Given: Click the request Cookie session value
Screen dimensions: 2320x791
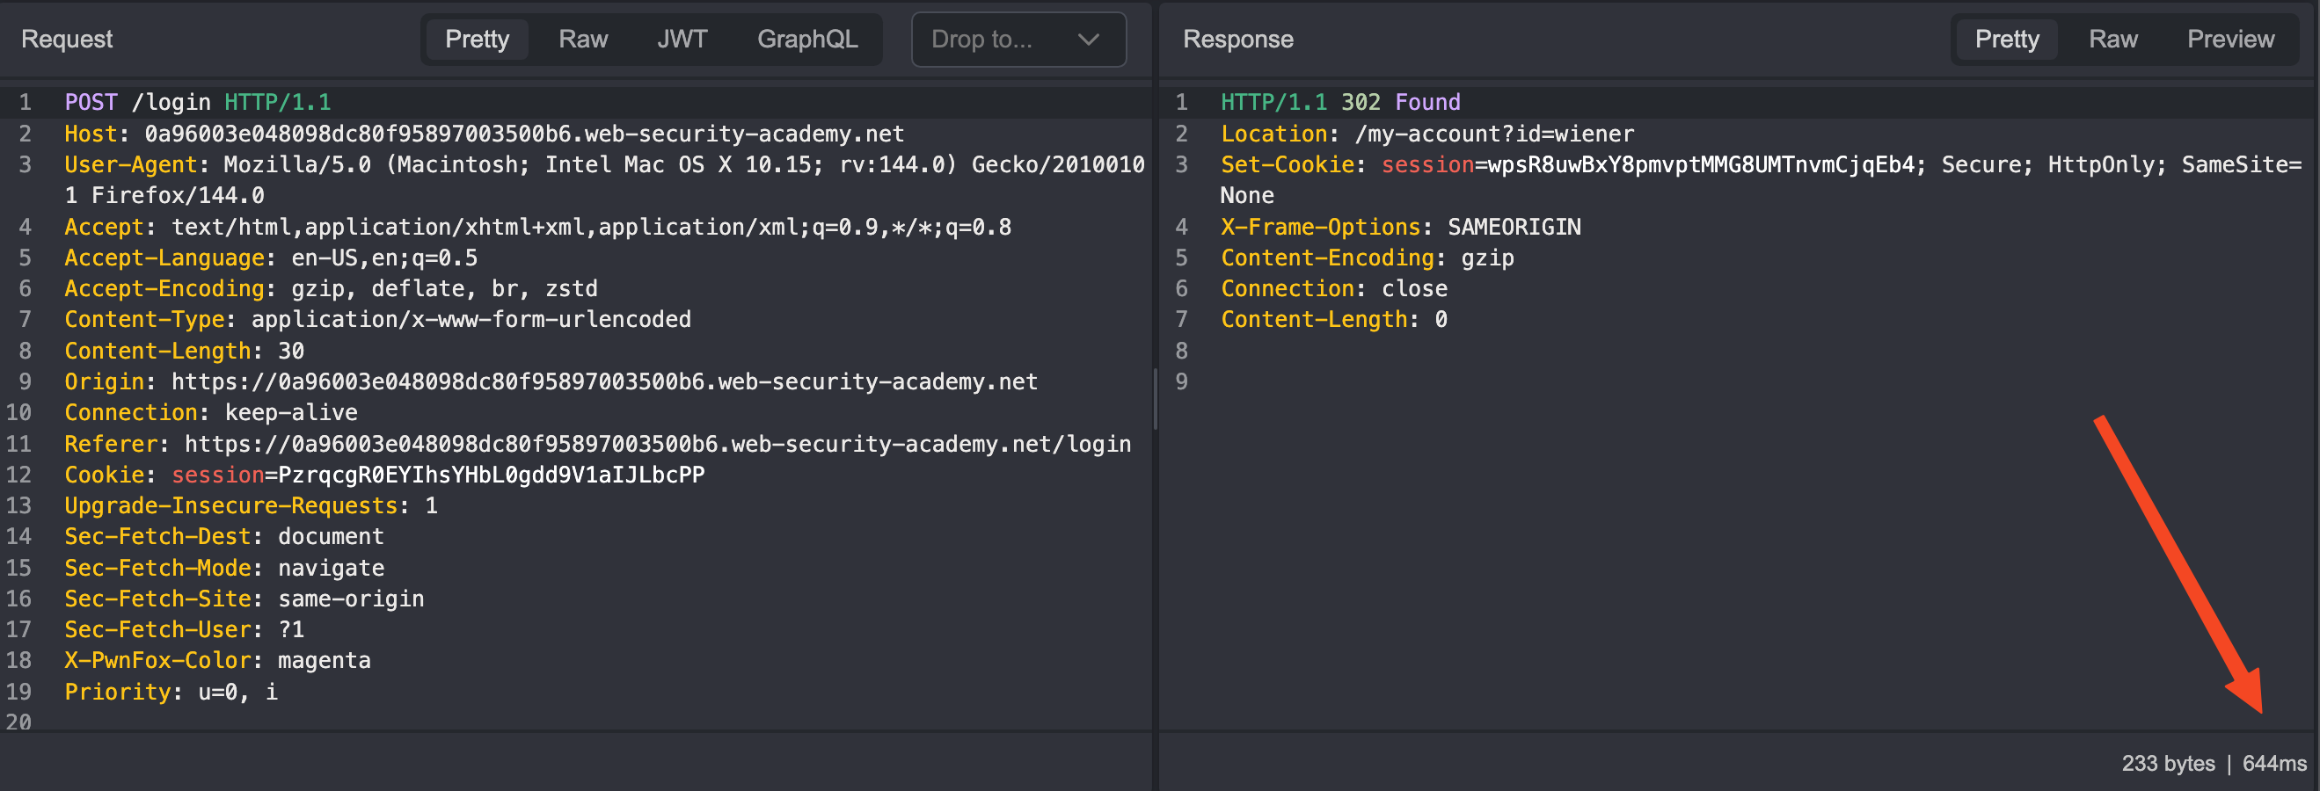Looking at the screenshot, I should pyautogui.click(x=491, y=475).
